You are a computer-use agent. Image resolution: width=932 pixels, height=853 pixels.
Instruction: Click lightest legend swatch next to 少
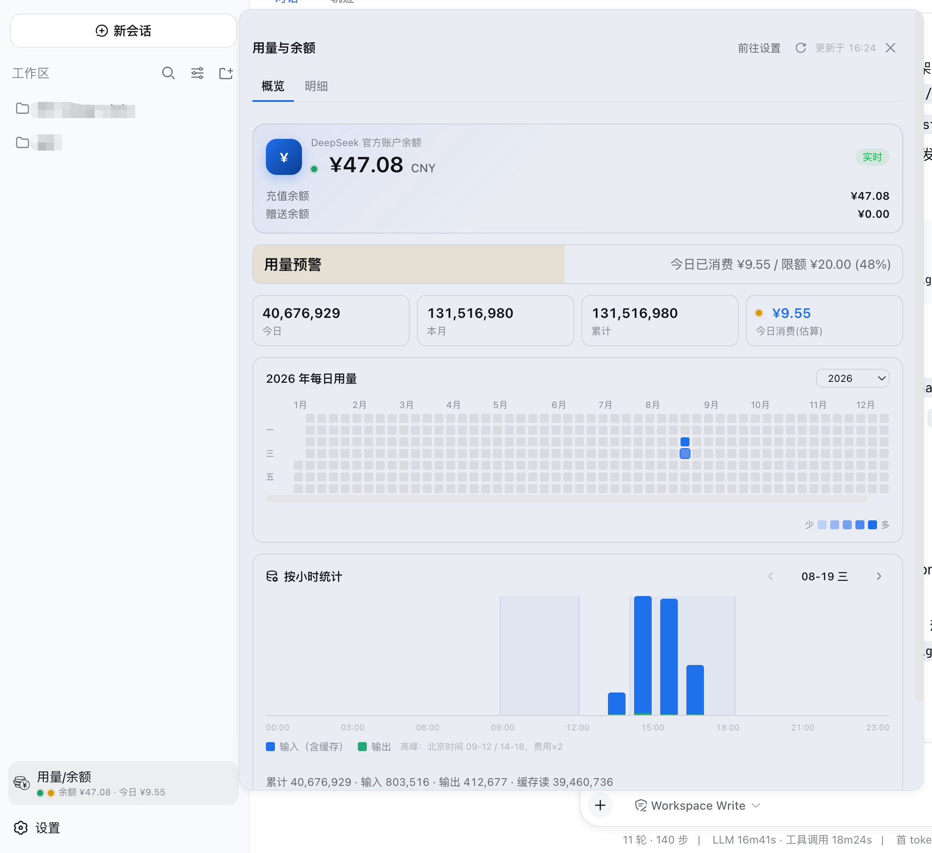point(822,525)
